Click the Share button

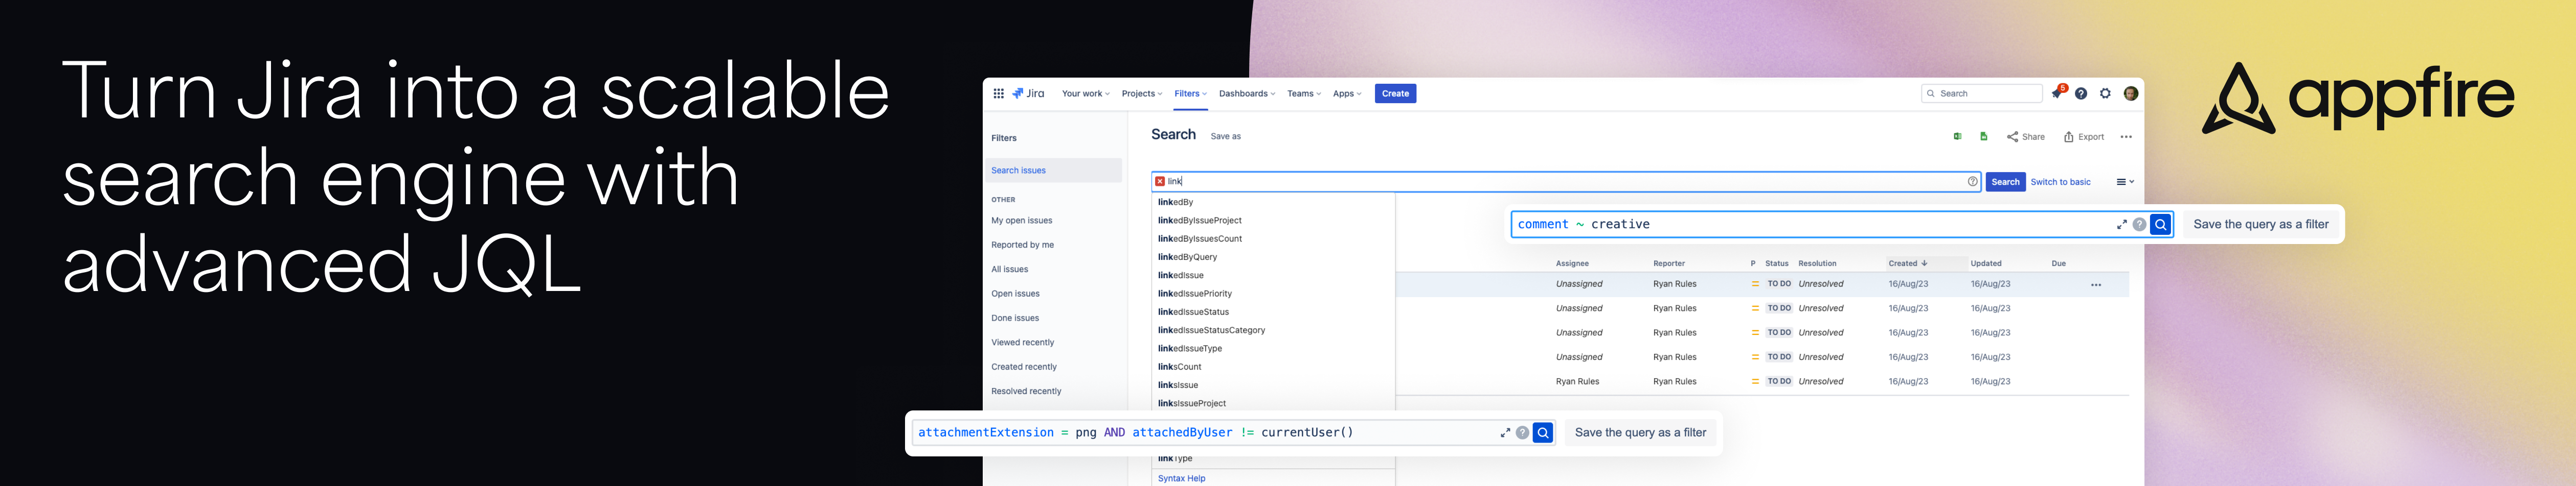coord(2025,137)
